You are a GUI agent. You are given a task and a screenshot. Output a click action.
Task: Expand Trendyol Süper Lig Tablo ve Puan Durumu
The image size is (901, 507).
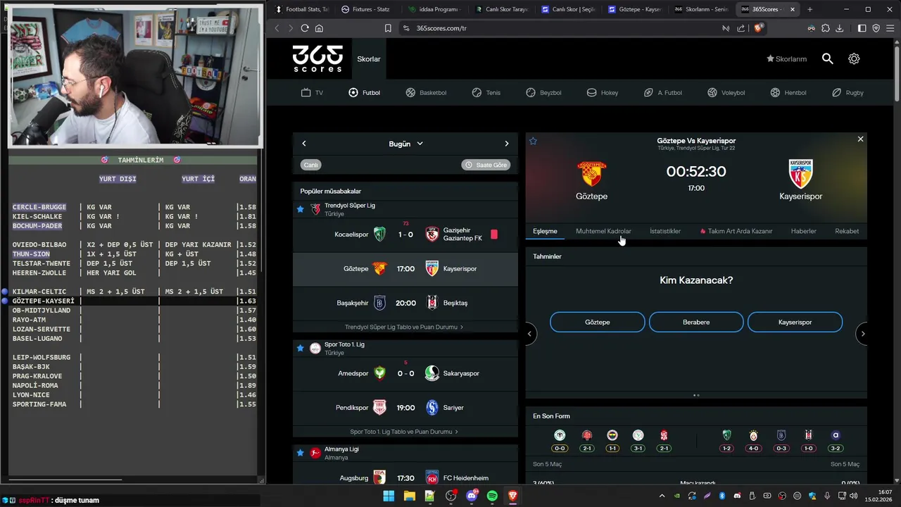pyautogui.click(x=404, y=327)
